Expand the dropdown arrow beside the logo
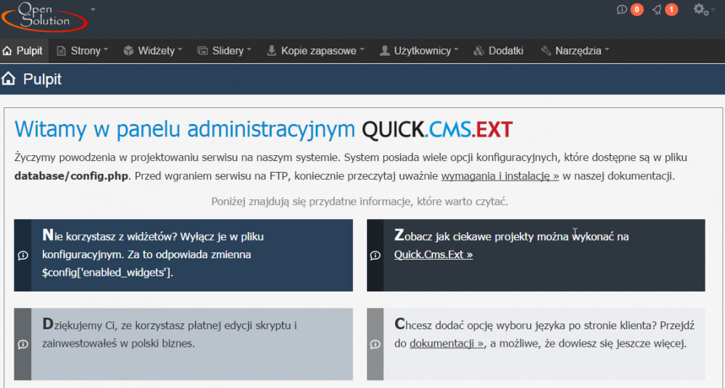The height and width of the screenshot is (388, 725). point(93,9)
